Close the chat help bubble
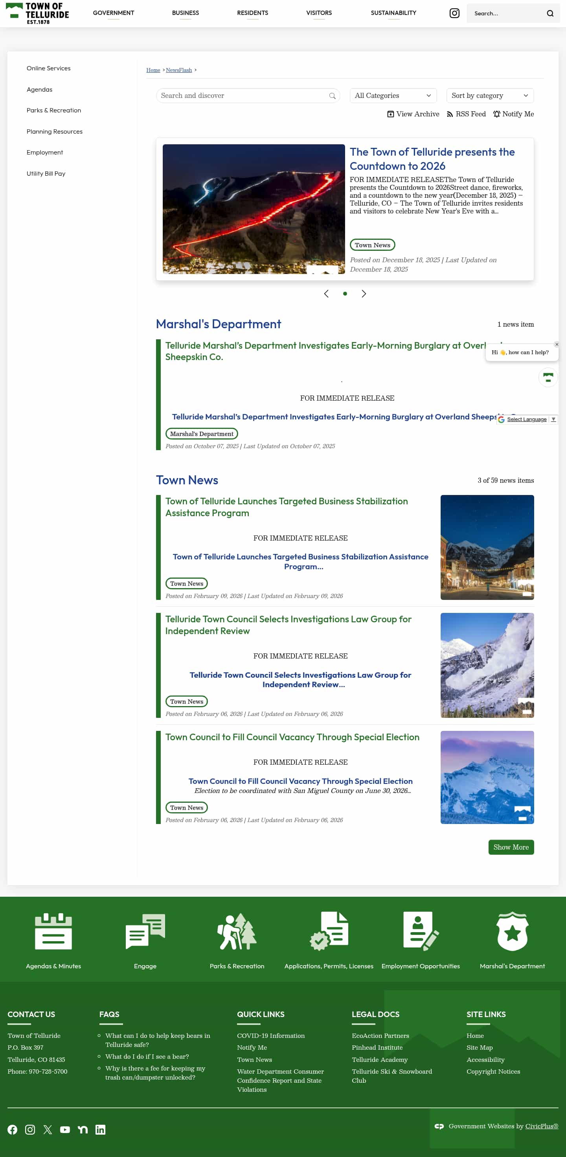Viewport: 566px width, 1157px height. 557,344
